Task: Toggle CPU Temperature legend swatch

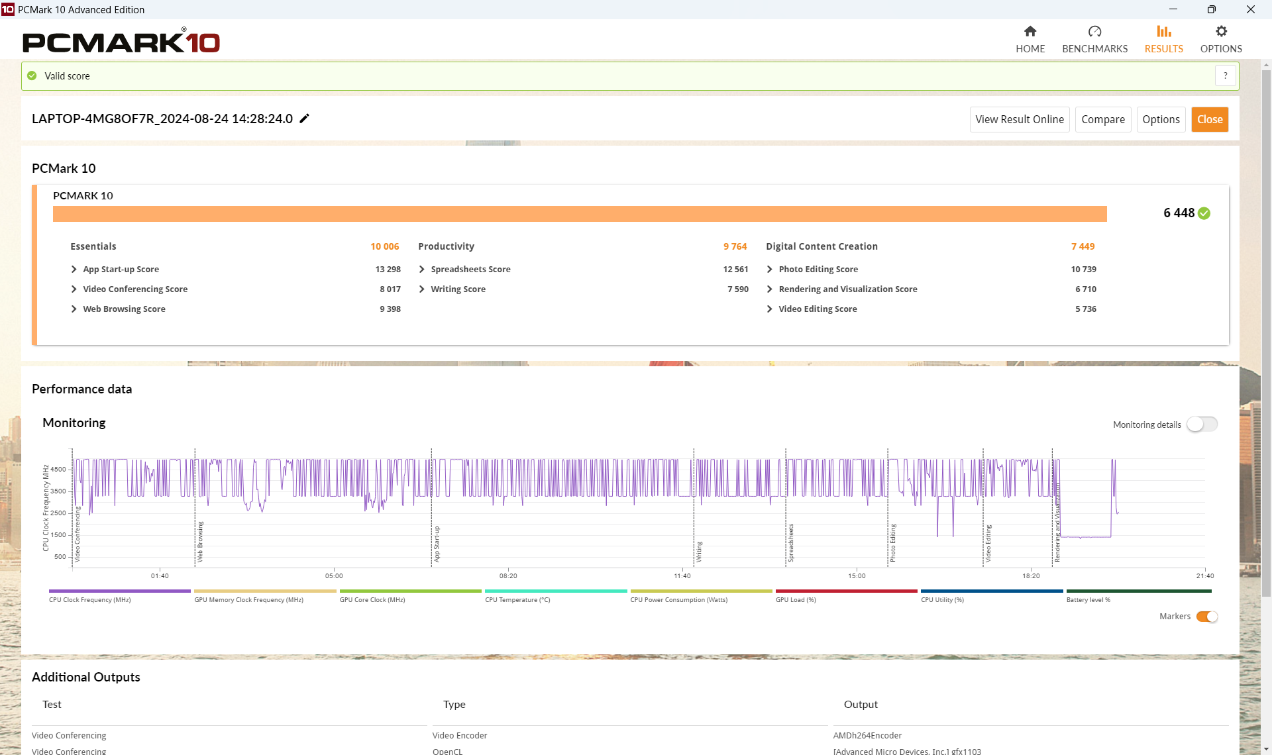Action: tap(556, 591)
